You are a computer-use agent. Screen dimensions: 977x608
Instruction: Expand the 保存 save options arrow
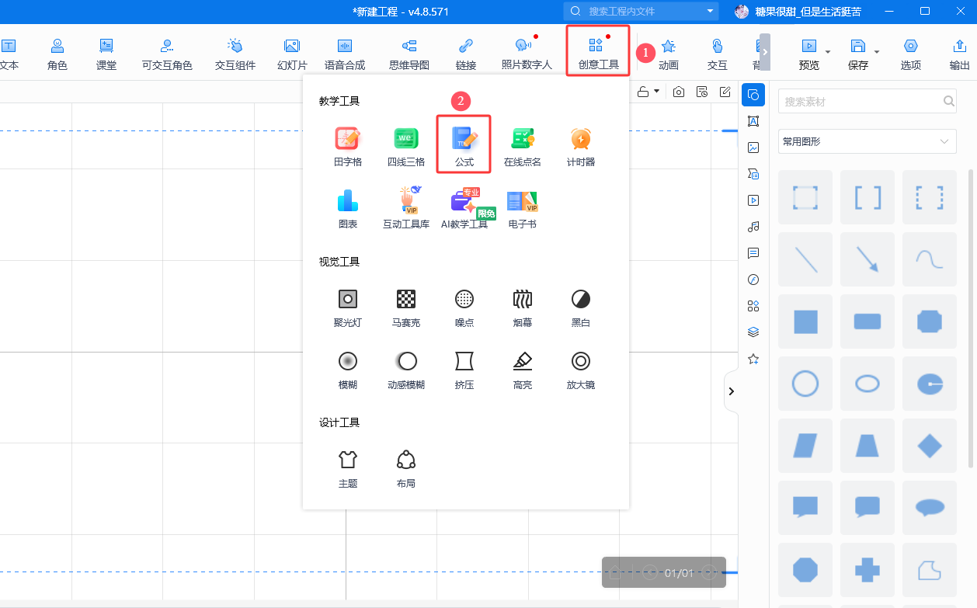877,53
